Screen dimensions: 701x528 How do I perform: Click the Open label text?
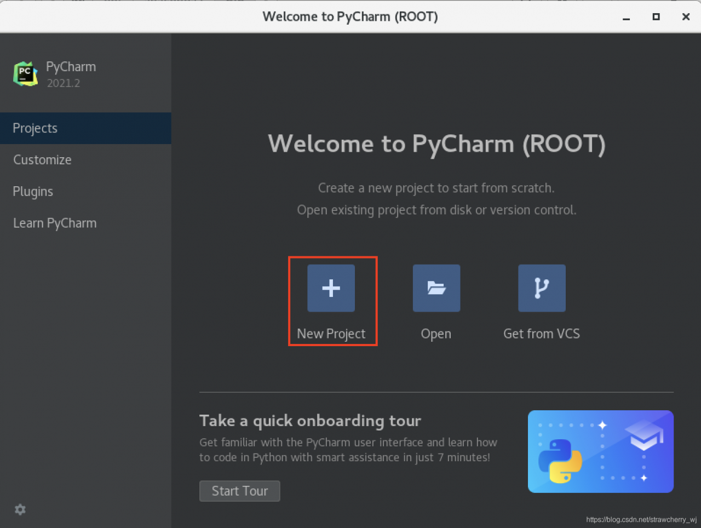436,334
